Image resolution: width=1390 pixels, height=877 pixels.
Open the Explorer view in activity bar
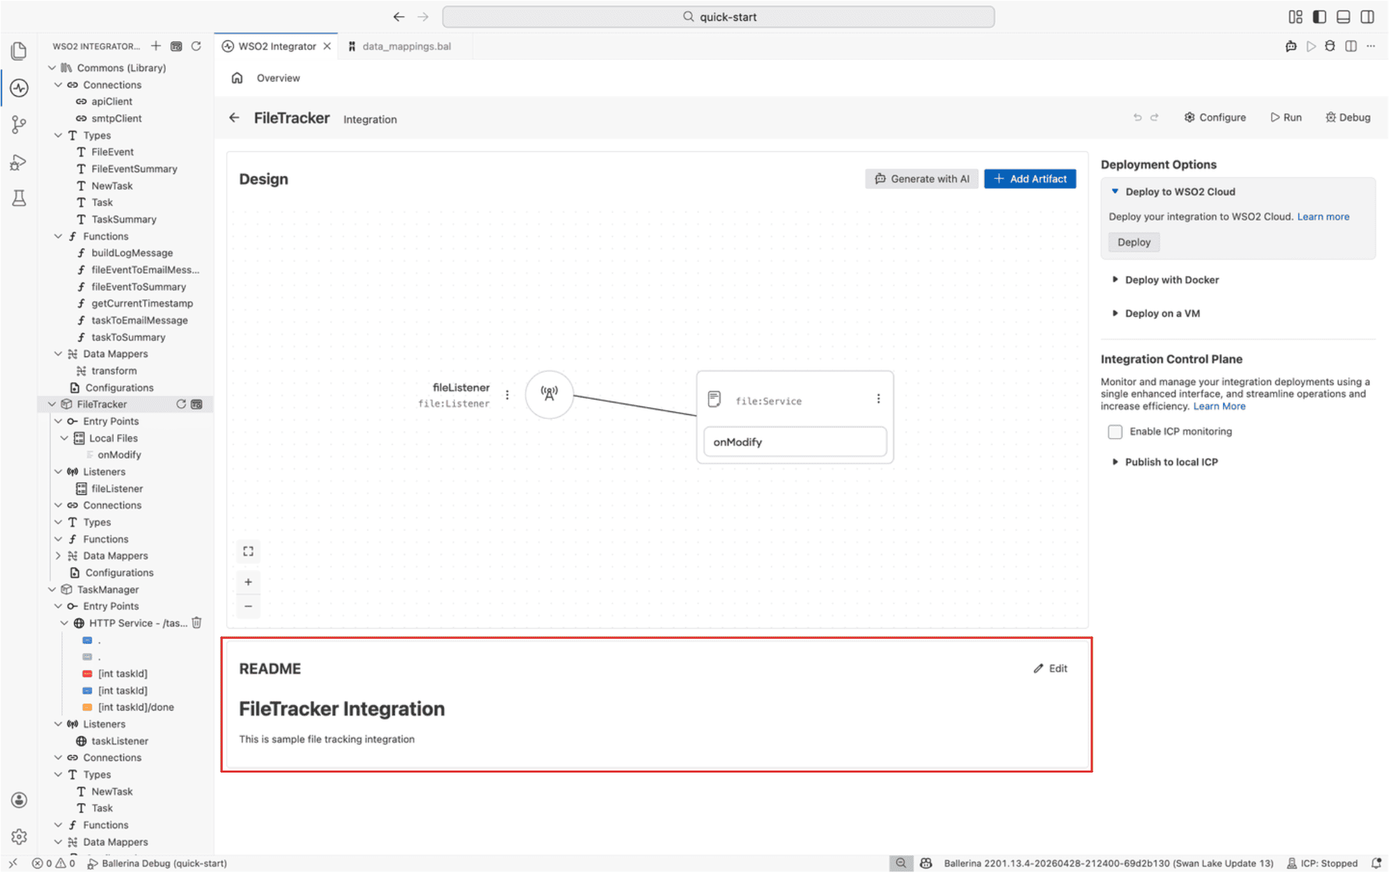pos(19,51)
